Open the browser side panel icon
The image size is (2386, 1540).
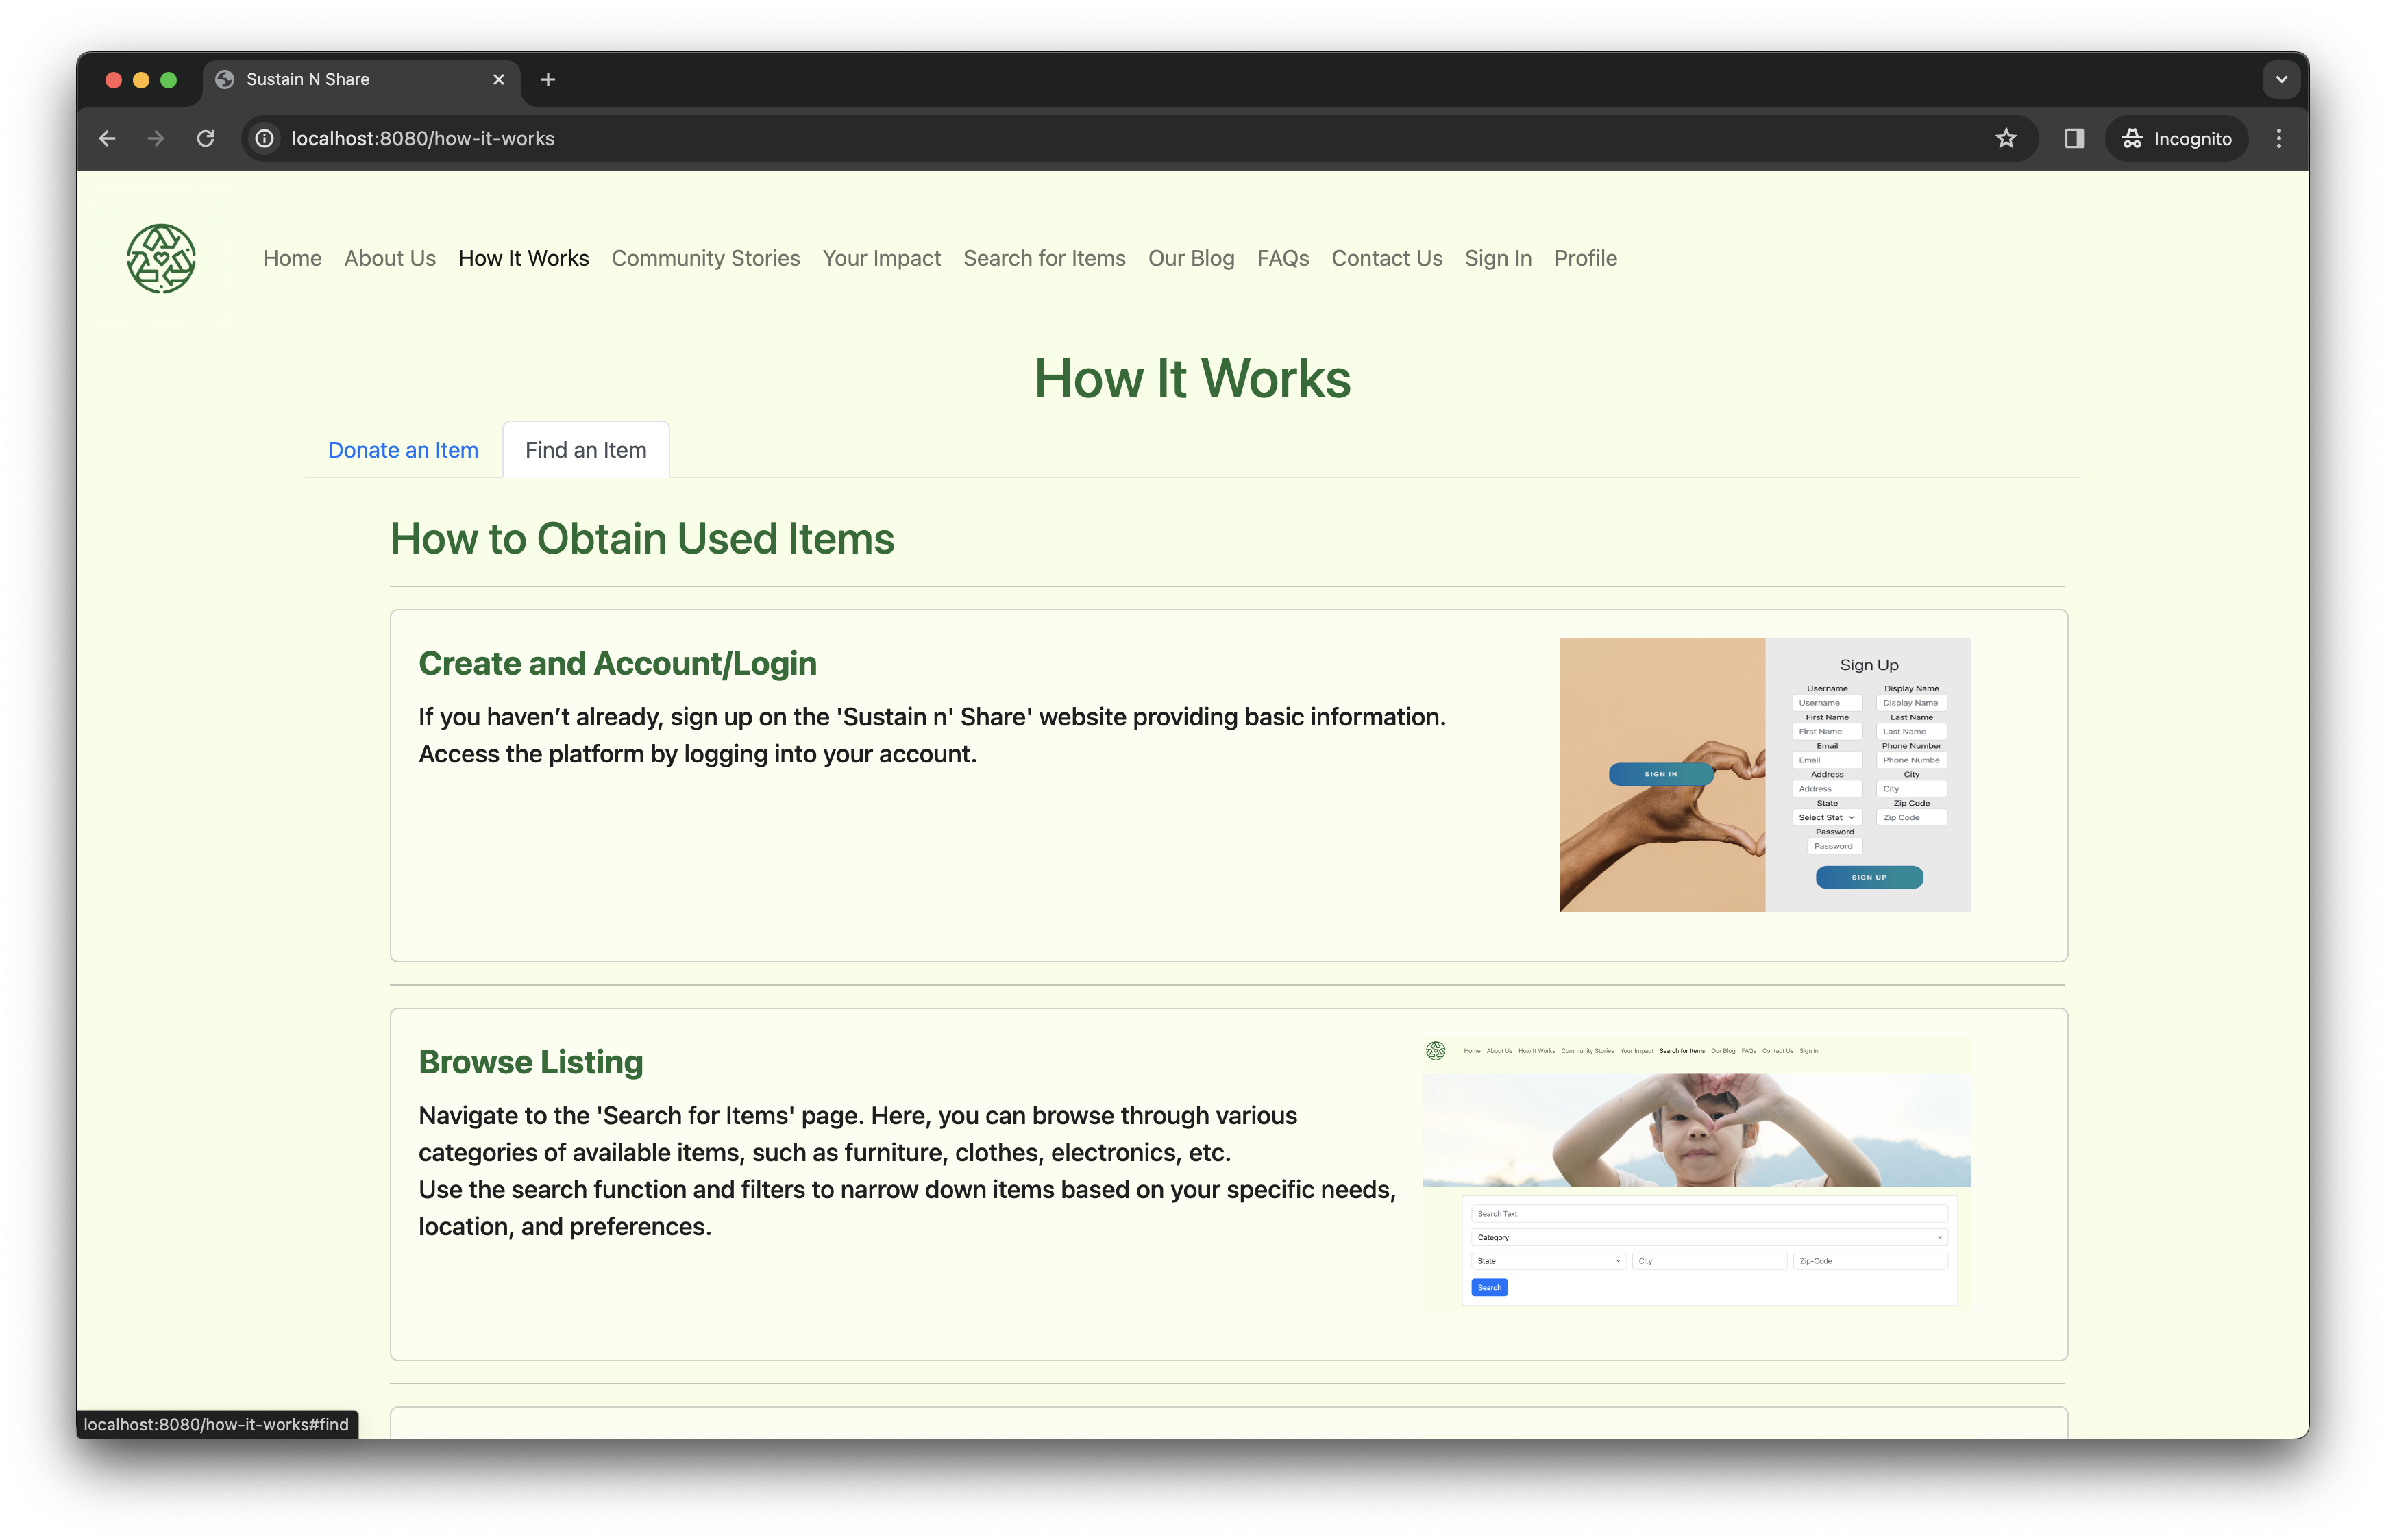click(2074, 139)
